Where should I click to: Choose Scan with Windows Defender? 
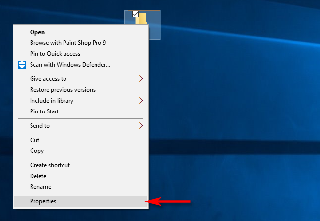pos(70,65)
